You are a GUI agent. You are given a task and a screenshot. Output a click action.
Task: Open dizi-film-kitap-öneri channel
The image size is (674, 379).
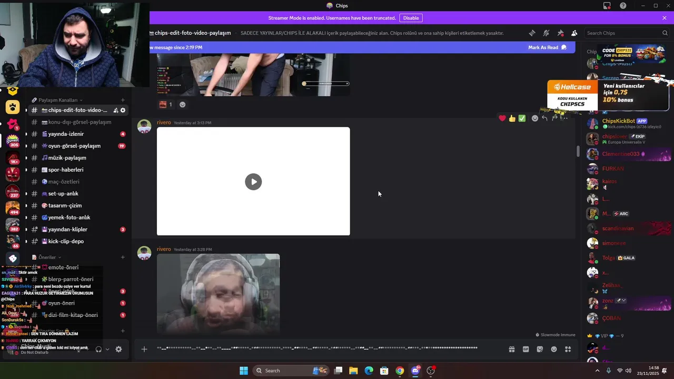pyautogui.click(x=77, y=315)
